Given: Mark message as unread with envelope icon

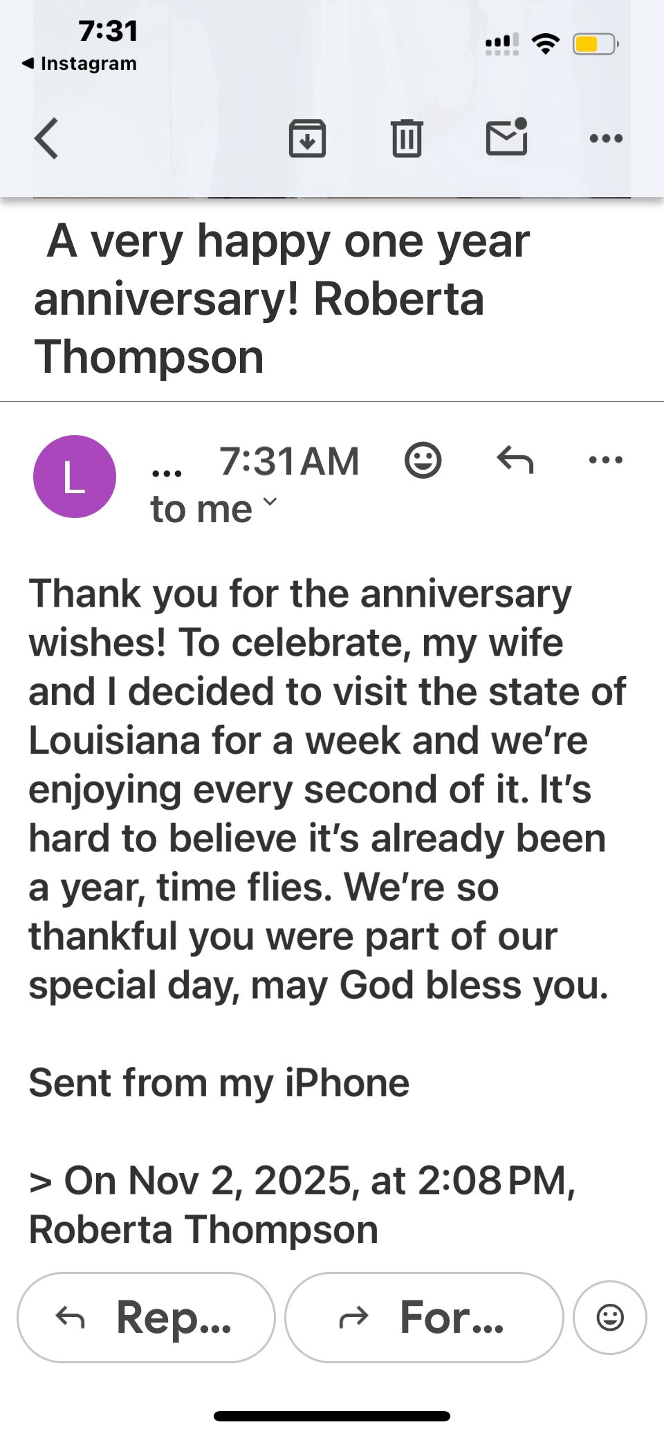Looking at the screenshot, I should [x=507, y=137].
